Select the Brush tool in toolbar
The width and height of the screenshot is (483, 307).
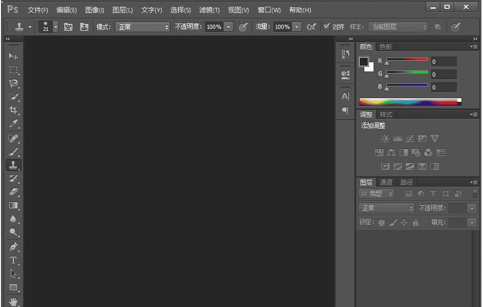13,151
